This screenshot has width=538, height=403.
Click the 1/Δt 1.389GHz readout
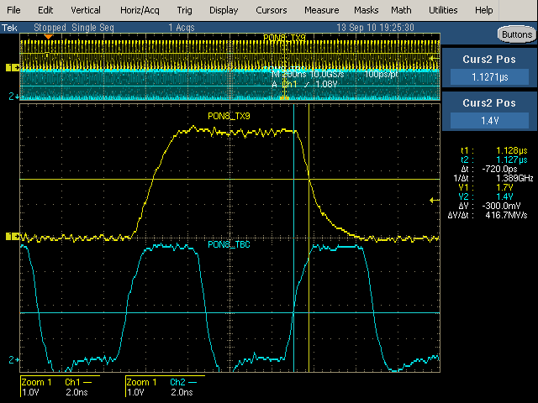coord(493,178)
